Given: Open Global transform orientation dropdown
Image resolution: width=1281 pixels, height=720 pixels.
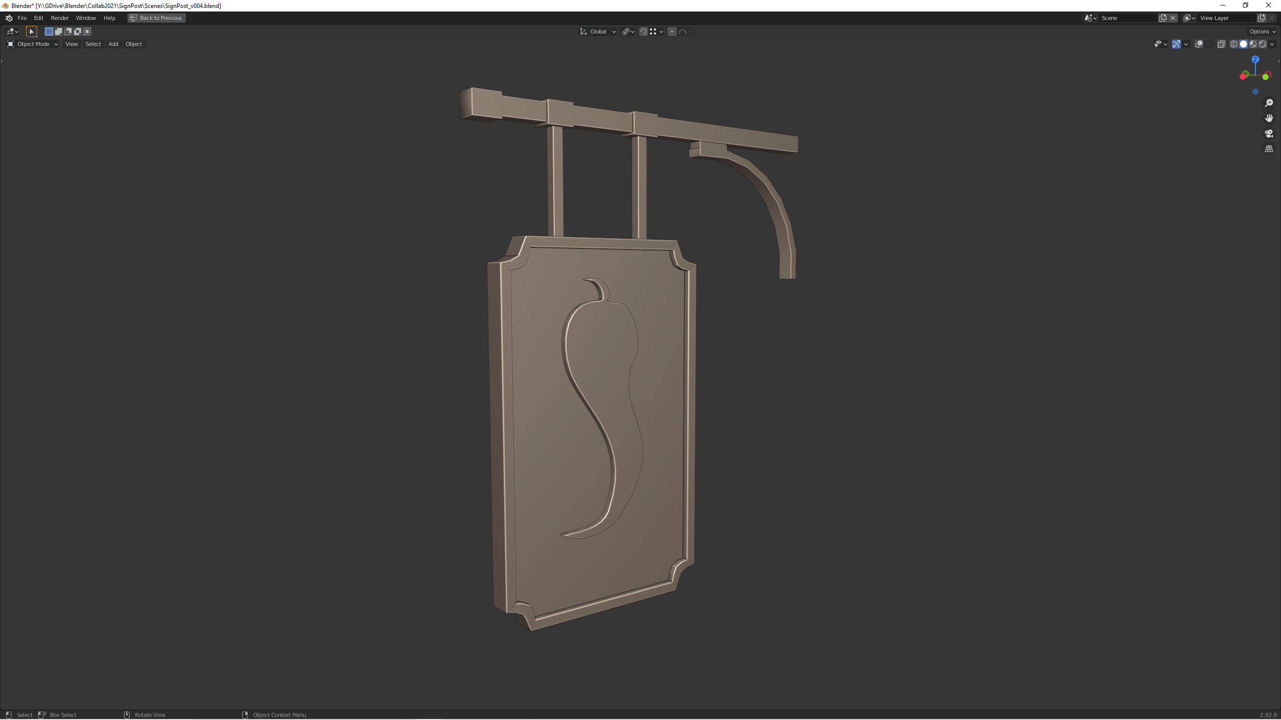Looking at the screenshot, I should [598, 31].
